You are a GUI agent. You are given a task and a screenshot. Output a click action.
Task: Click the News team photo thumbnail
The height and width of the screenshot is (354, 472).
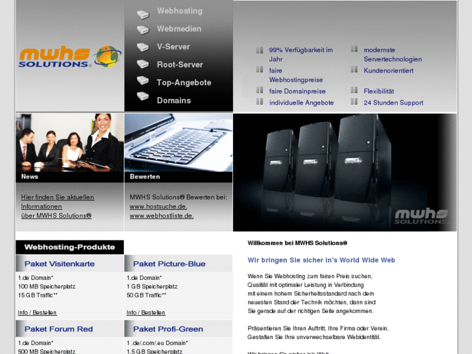pos(70,142)
